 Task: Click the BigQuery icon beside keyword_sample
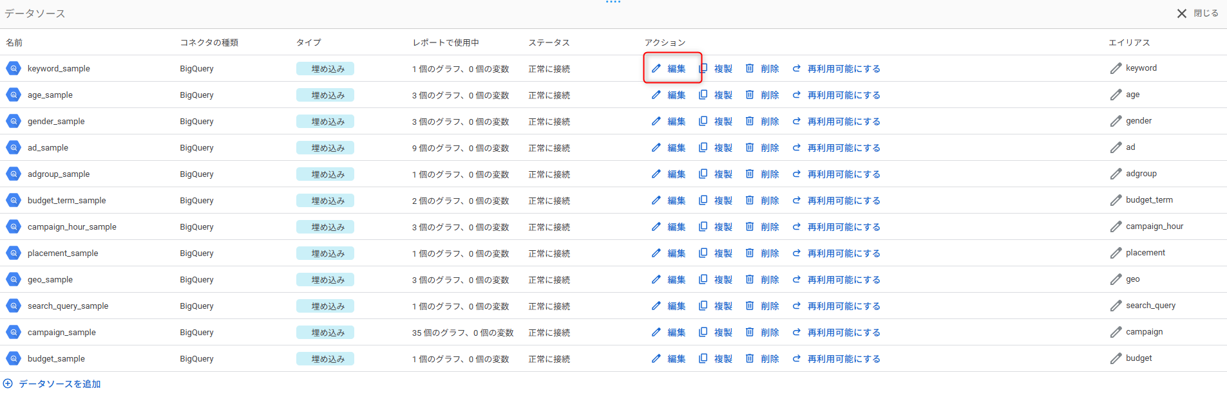[14, 68]
